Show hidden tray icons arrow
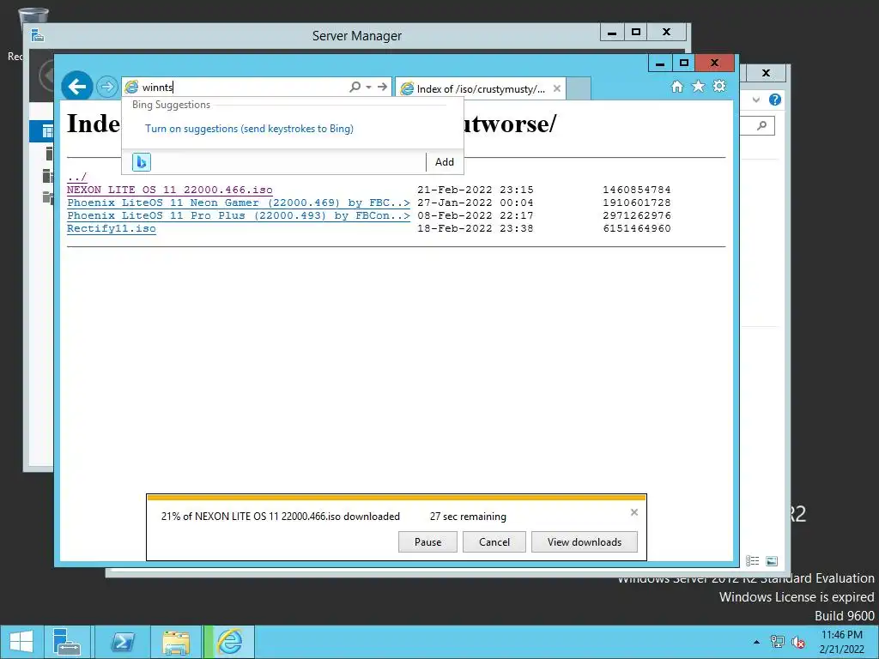 (756, 642)
